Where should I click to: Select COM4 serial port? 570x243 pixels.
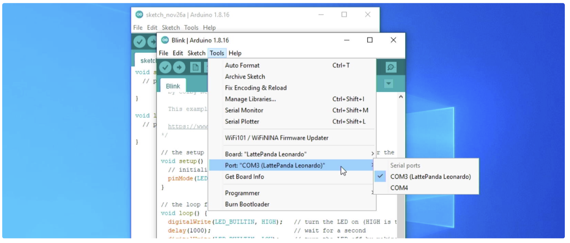426,188
